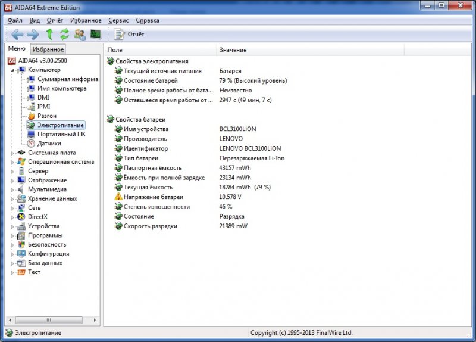Viewport: 476px width, 342px height.
Task: Open the Сервис menu
Action: [x=118, y=20]
